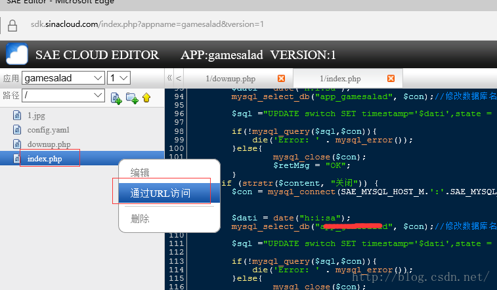497x290 pixels.
Task: Click the APP:gamesalad header text
Action: point(222,54)
